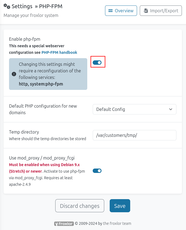Click the chevron arrow on the PHP configuration select
Screen dimensions: 186x230
click(x=171, y=109)
